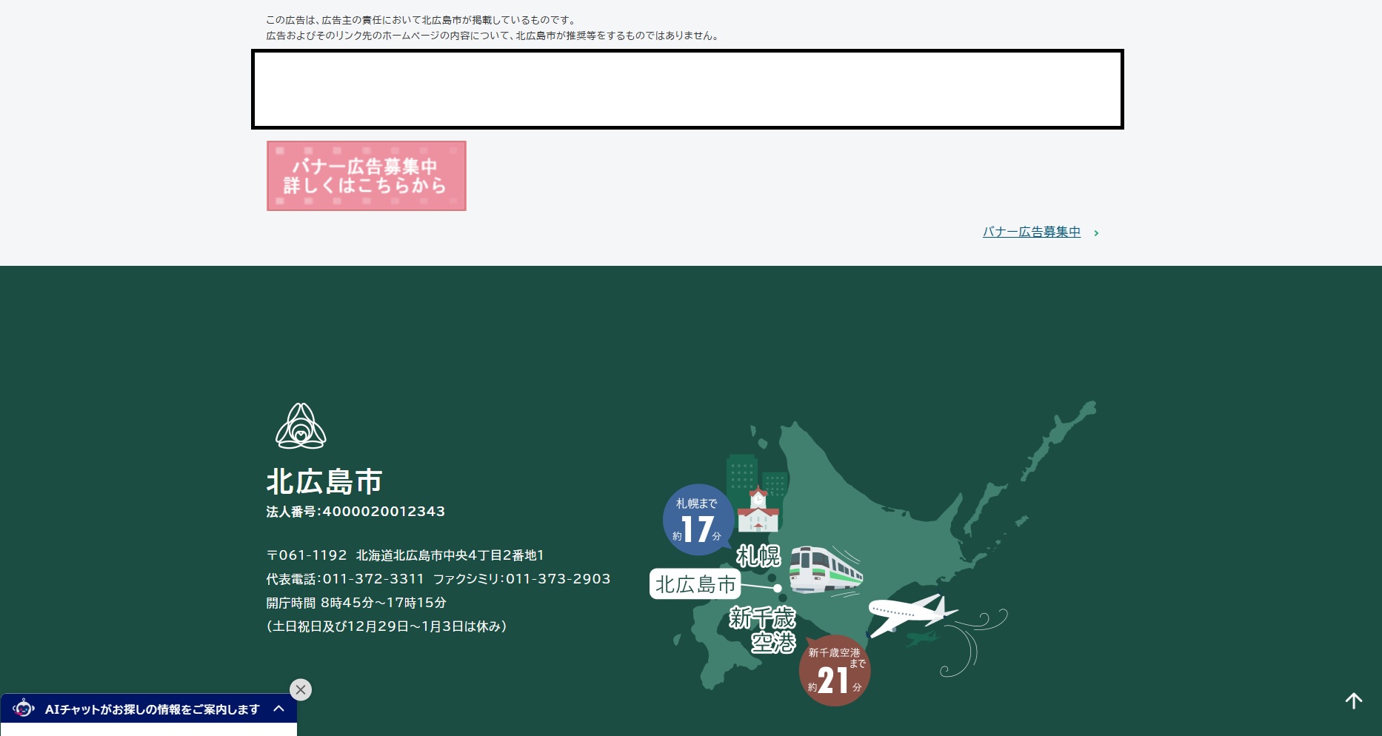Click the green chevron beside バナー広告募集中 link

(1096, 233)
